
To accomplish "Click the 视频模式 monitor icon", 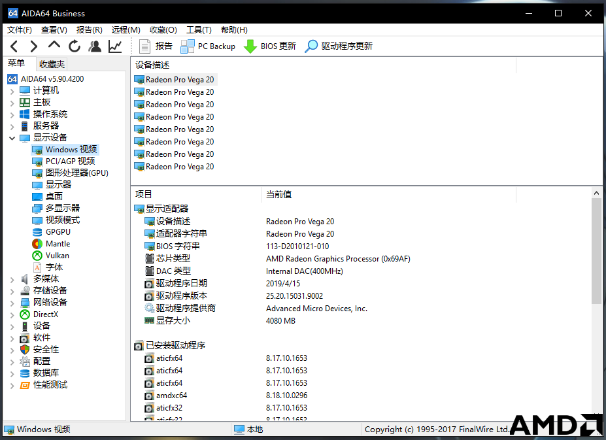I will [37, 220].
